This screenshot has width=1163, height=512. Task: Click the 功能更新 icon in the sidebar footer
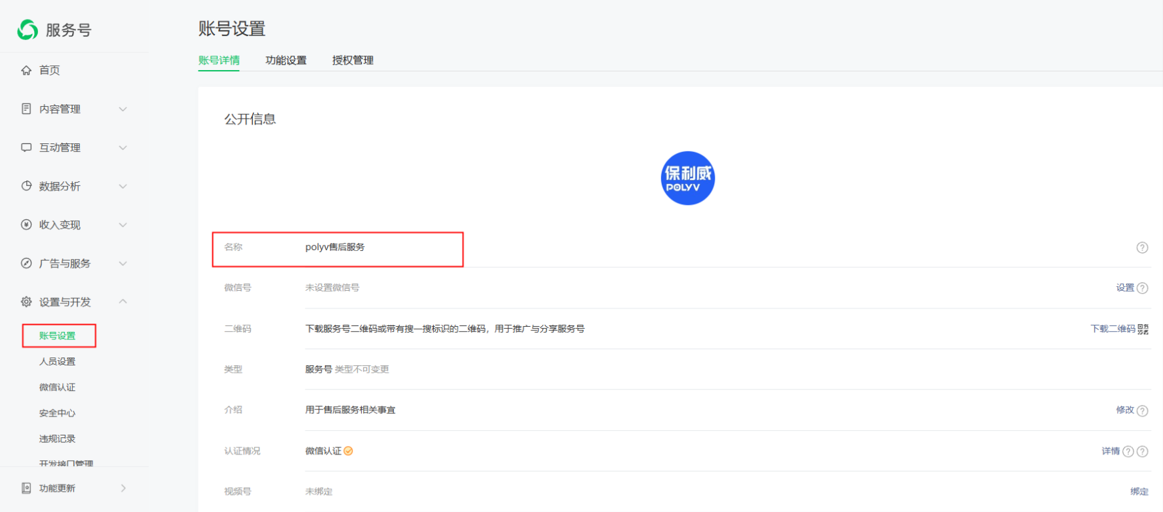[26, 488]
